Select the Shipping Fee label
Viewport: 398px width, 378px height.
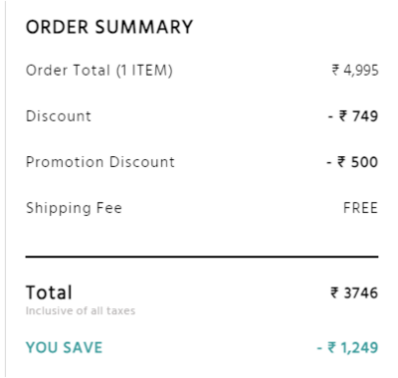pyautogui.click(x=74, y=208)
